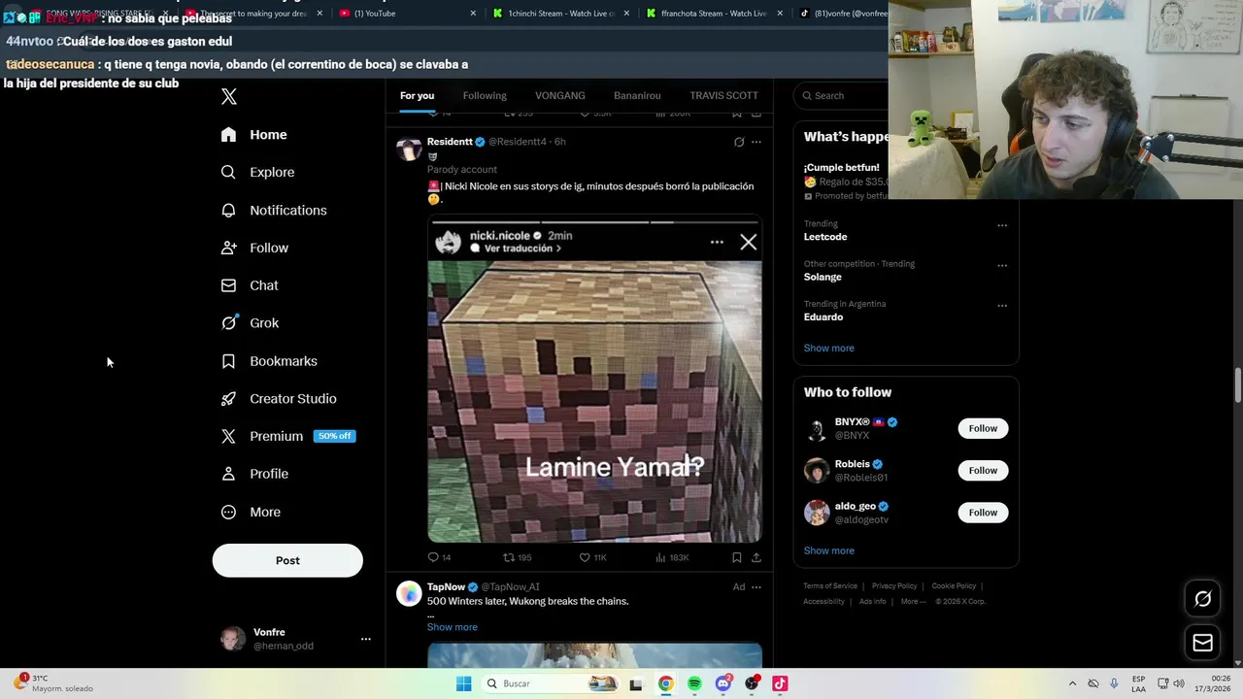The height and width of the screenshot is (699, 1243).
Task: Like the Residentt post
Action: [592, 557]
